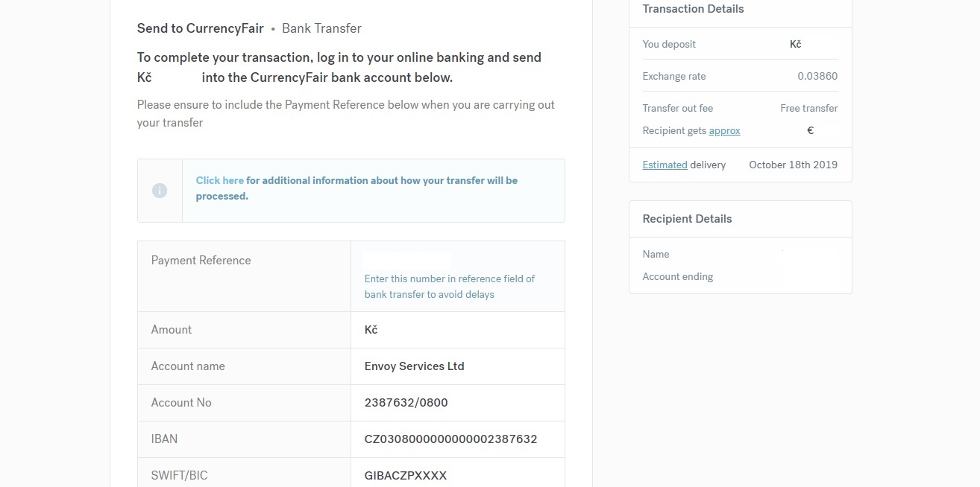The height and width of the screenshot is (487, 980).
Task: Click the 'Account ending' label
Action: click(x=677, y=276)
